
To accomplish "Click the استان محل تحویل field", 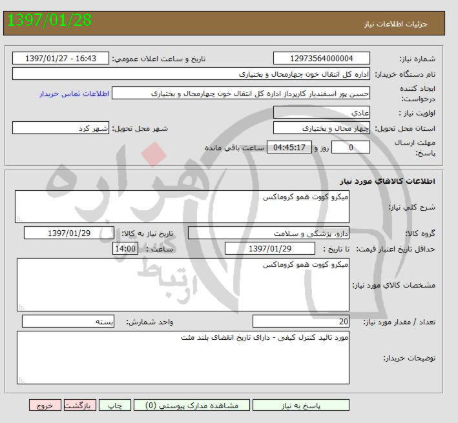I will (322, 128).
